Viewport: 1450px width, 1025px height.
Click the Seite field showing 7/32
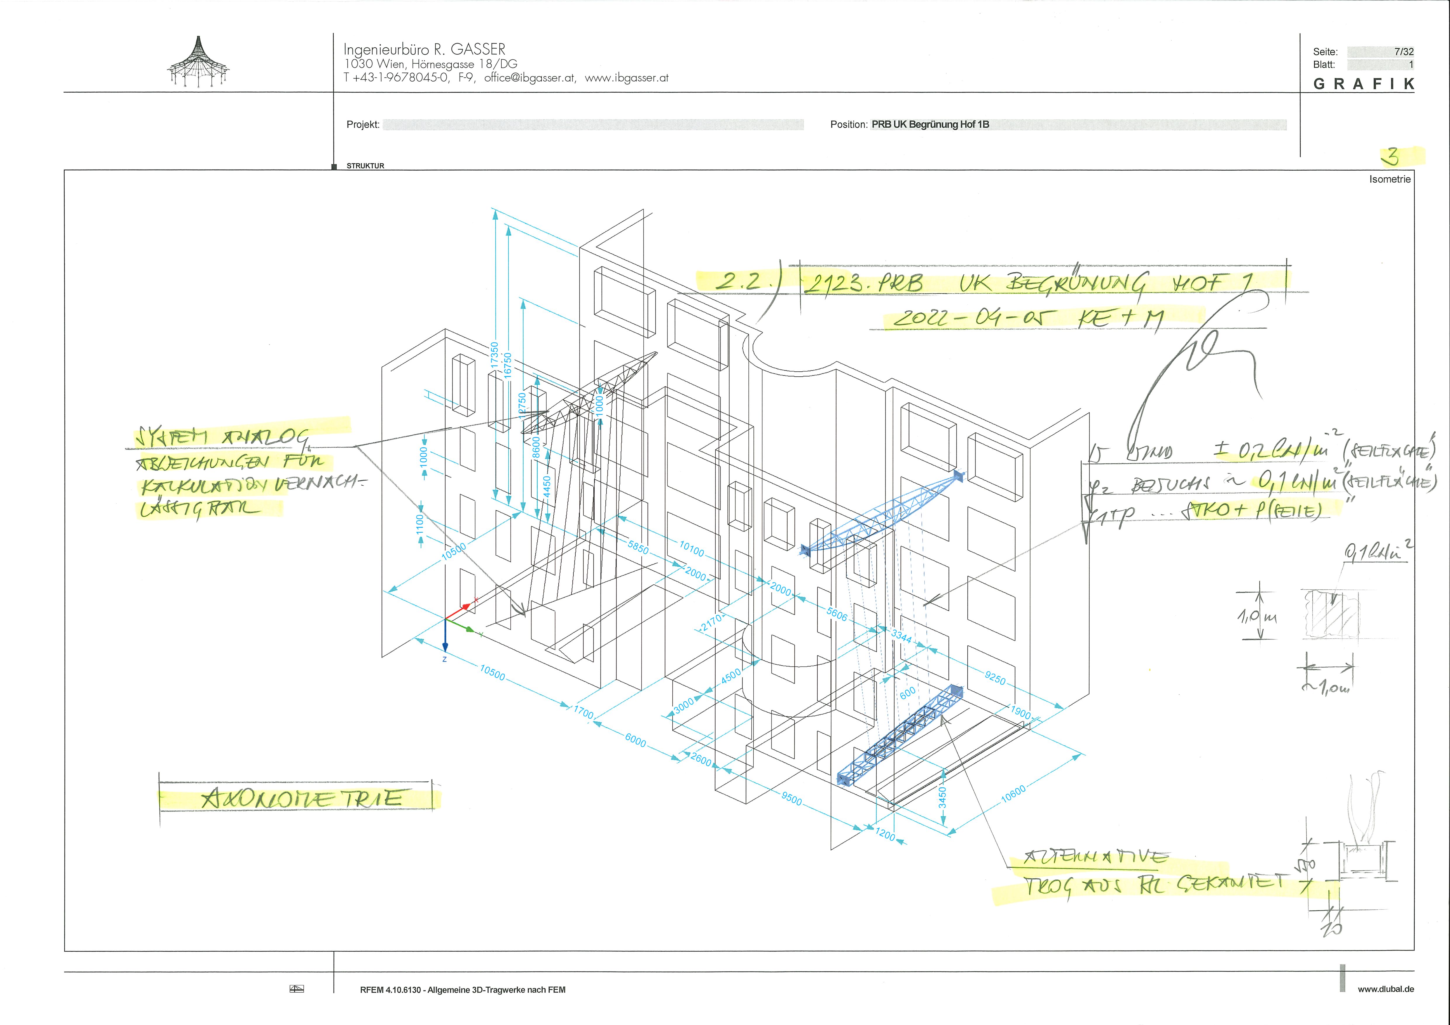(1380, 52)
